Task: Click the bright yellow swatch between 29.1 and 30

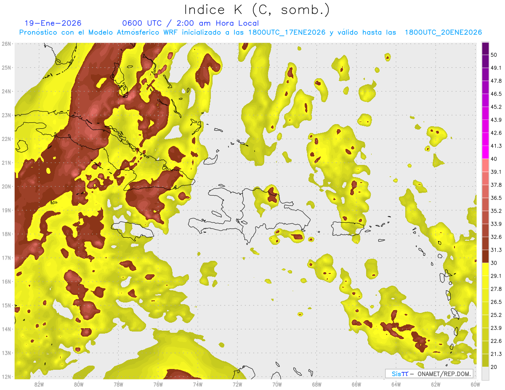Action: [485, 269]
